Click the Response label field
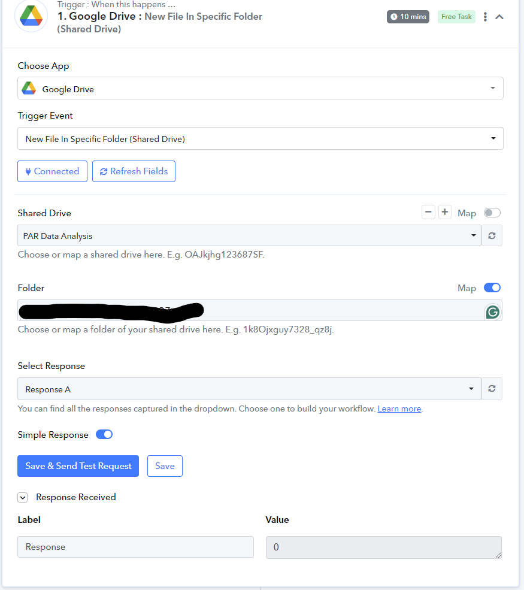This screenshot has width=524, height=590. [135, 547]
